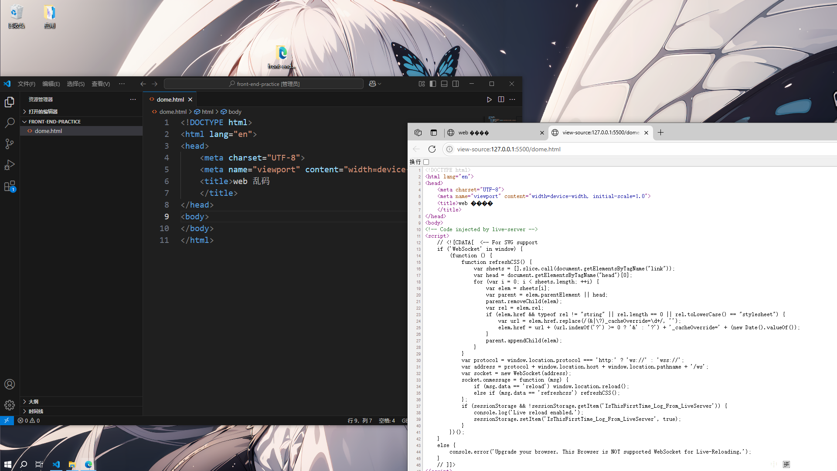Expand the timeline section in sidebar

pyautogui.click(x=36, y=411)
